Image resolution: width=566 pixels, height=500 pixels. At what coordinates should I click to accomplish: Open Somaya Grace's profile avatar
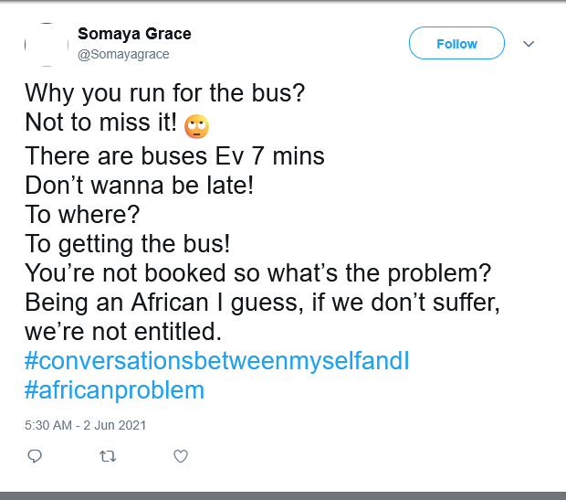point(47,45)
